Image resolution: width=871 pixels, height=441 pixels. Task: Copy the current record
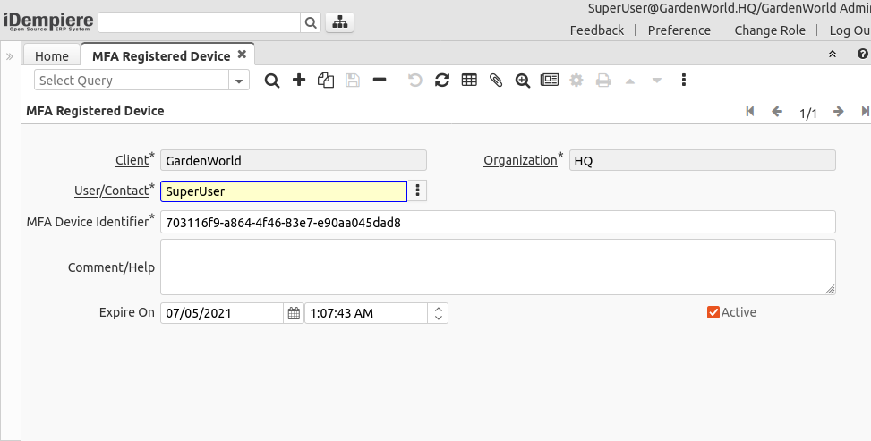pyautogui.click(x=326, y=81)
